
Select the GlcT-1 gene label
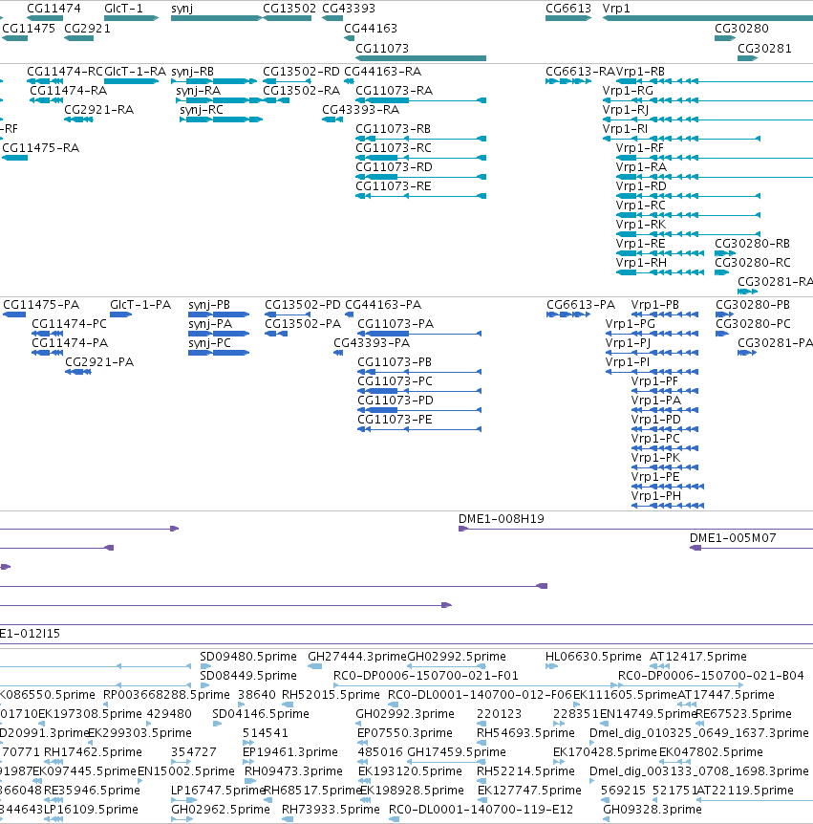coord(123,9)
